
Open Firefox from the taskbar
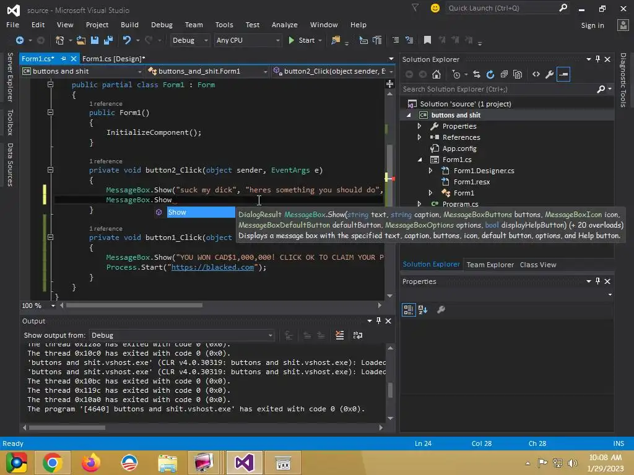[x=91, y=463]
